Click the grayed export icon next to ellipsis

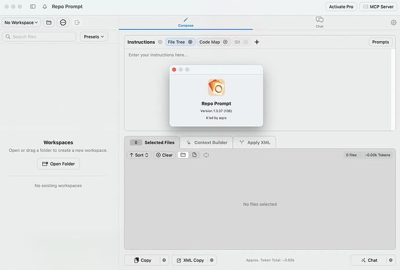(x=77, y=23)
